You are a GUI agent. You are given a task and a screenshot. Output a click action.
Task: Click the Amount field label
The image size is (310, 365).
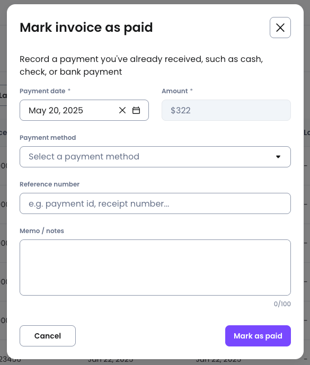(x=175, y=91)
